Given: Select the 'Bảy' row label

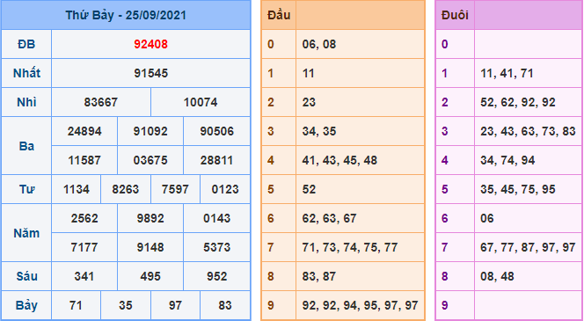Looking at the screenshot, I should tap(26, 306).
